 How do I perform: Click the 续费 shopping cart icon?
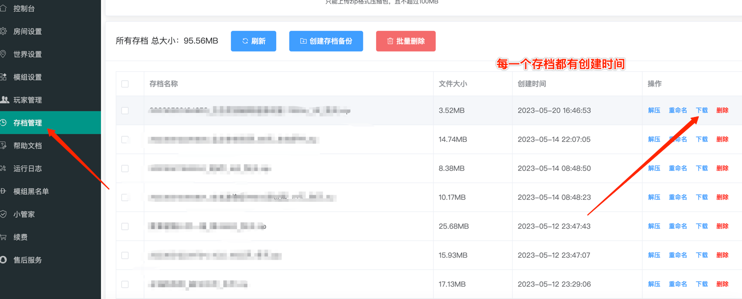click(x=4, y=237)
